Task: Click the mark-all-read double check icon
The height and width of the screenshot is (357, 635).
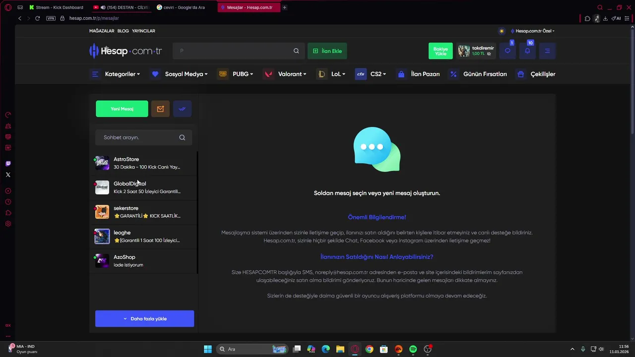Action: coord(182,109)
